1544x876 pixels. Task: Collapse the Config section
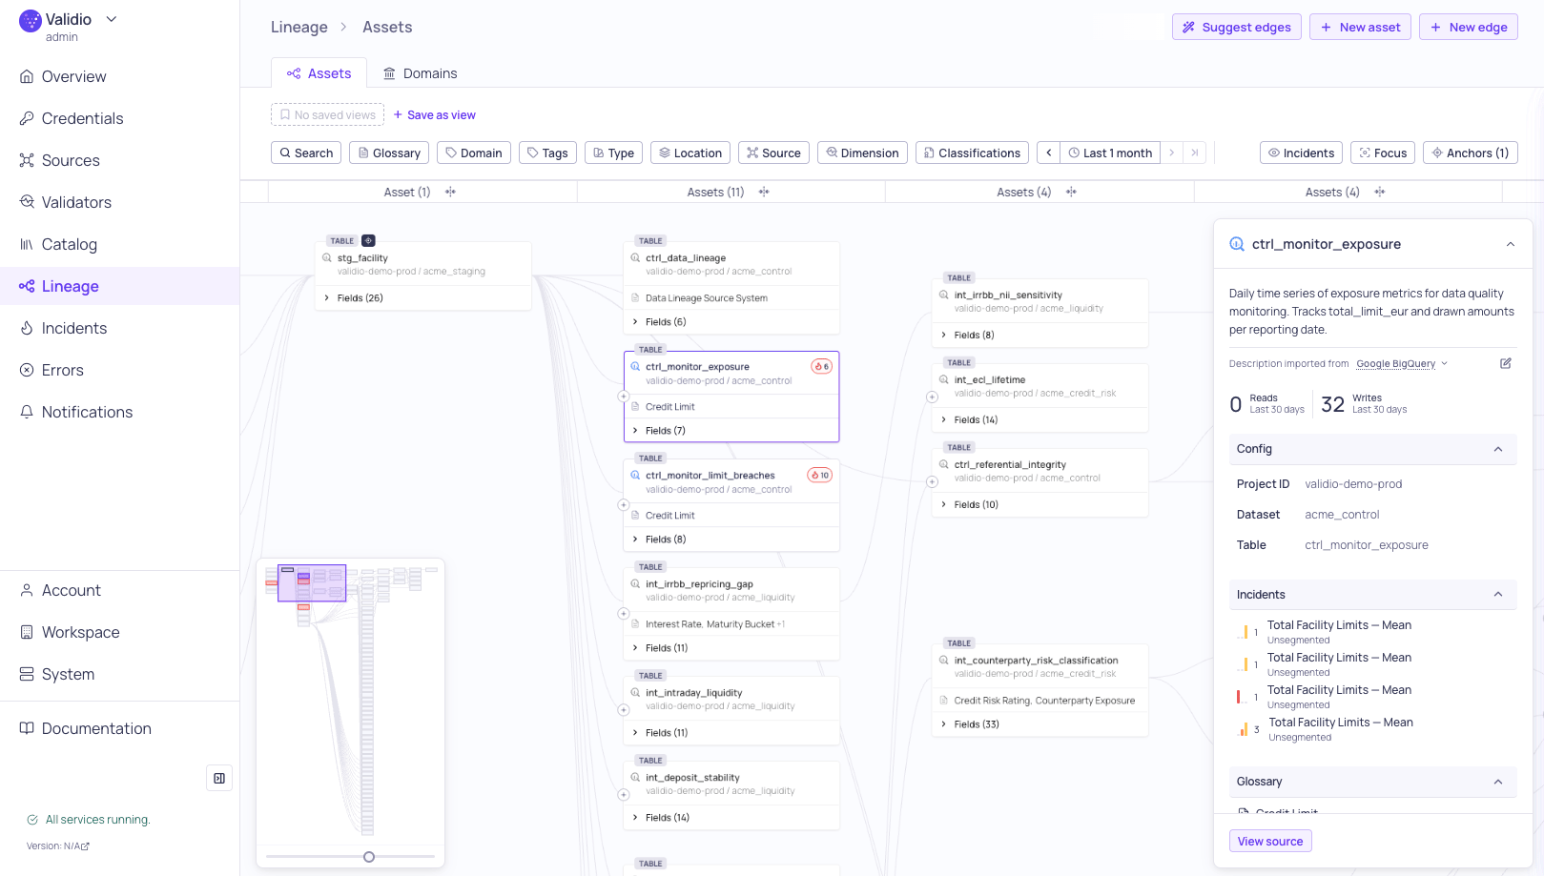(1498, 449)
